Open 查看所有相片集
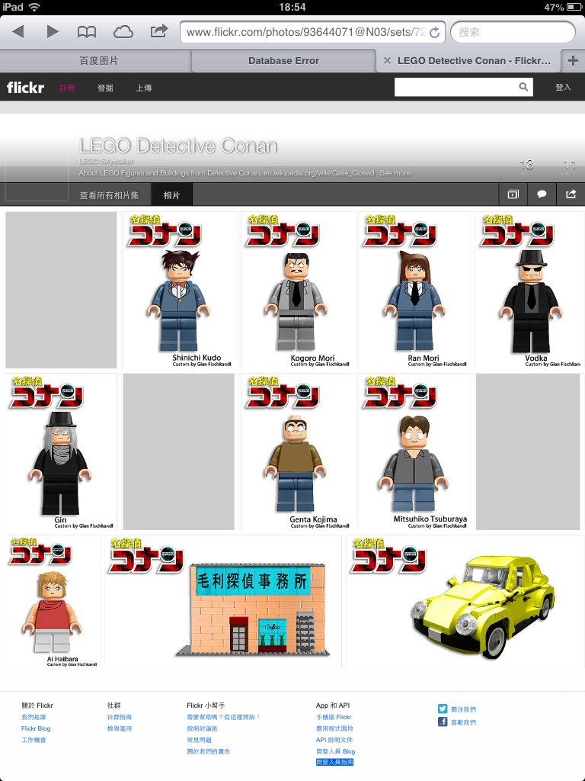The height and width of the screenshot is (781, 585). click(110, 195)
